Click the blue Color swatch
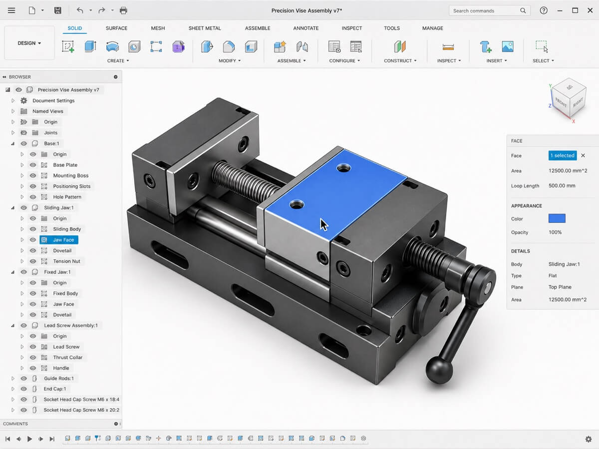The height and width of the screenshot is (449, 599). tap(557, 219)
